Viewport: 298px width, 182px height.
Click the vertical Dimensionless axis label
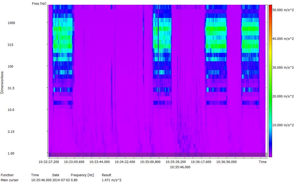[2, 82]
